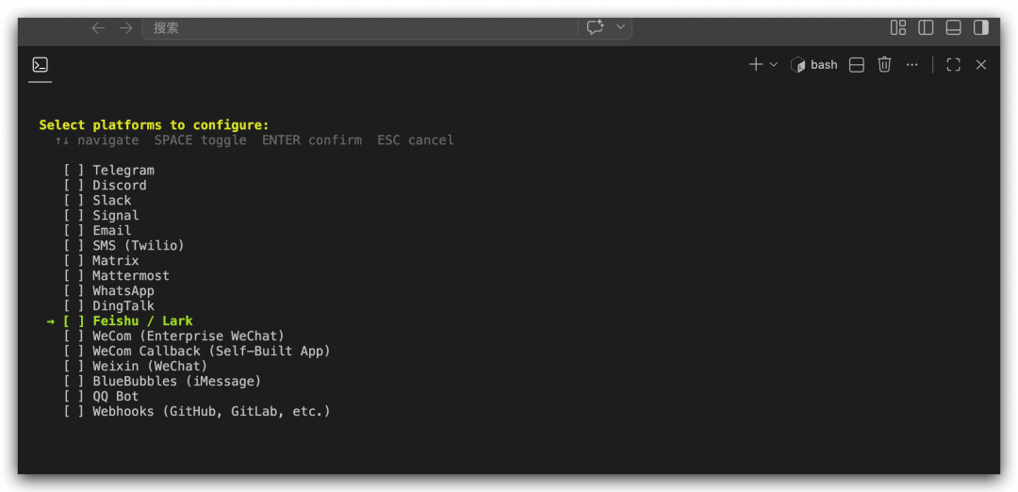Add a new terminal with plus icon
1018x492 pixels.
756,64
